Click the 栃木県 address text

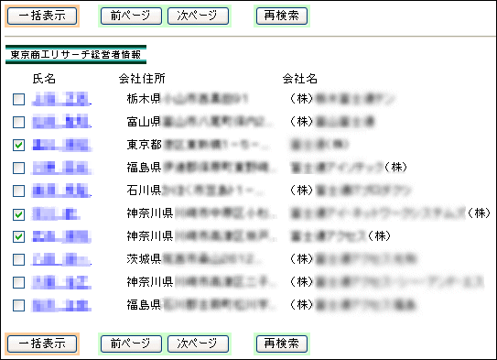tap(187, 99)
